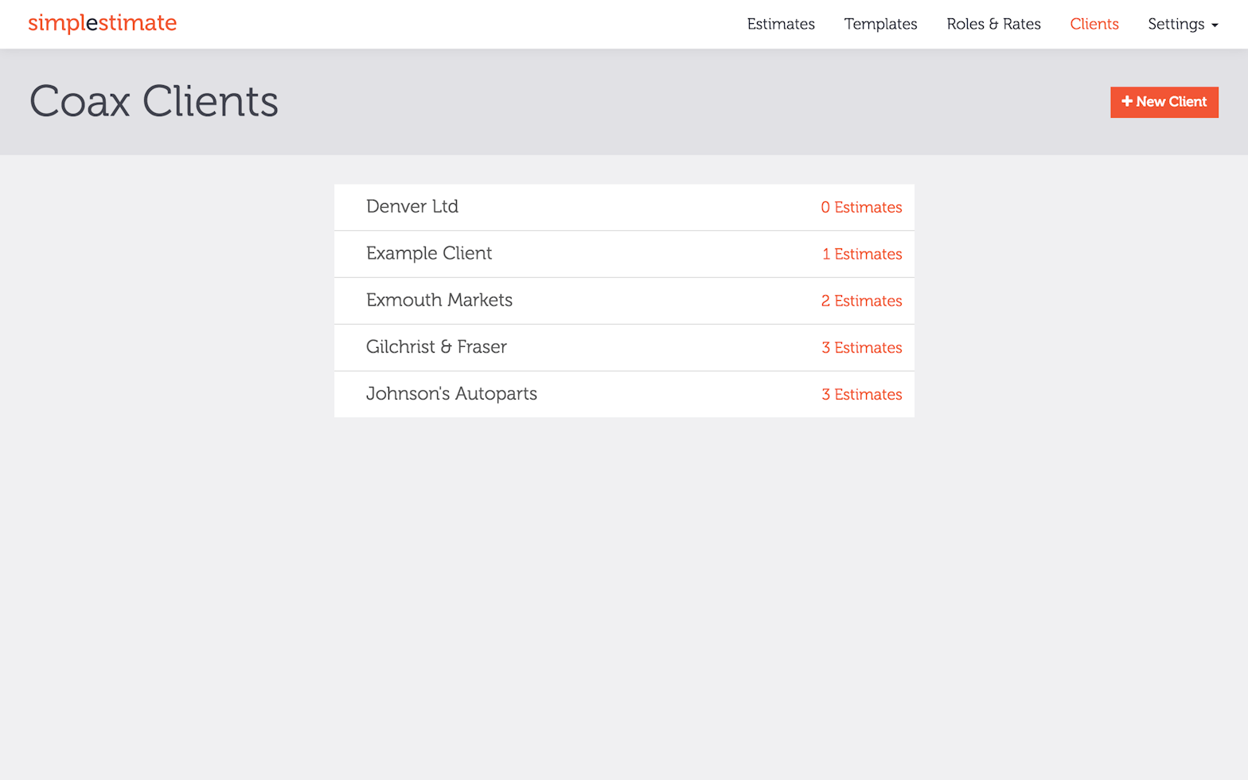Open the Exmouth Markets client
This screenshot has height=780, width=1248.
[439, 300]
